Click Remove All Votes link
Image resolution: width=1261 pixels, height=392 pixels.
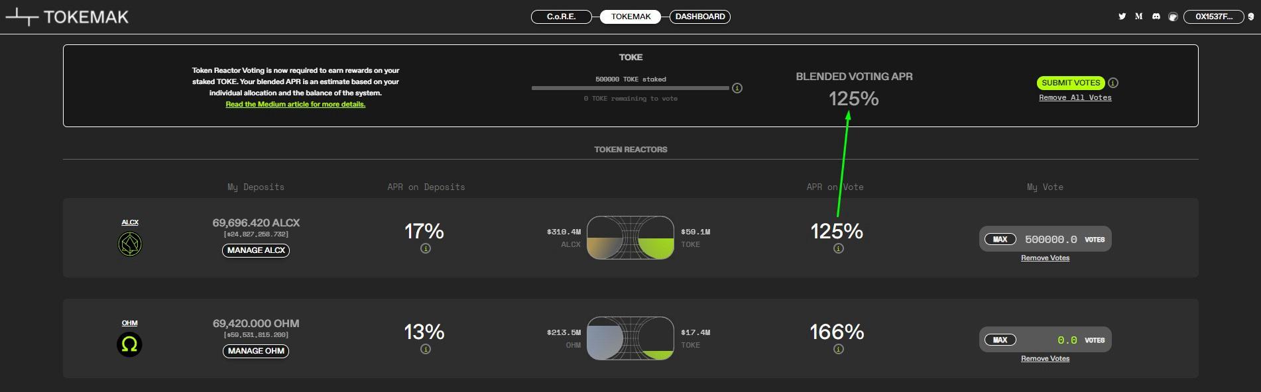pos(1075,97)
